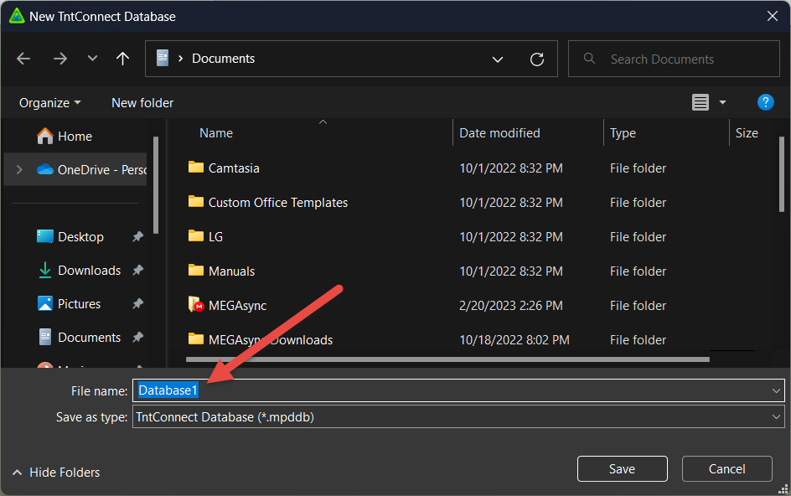The height and width of the screenshot is (496, 791).
Task: Click the Documents address bar icon
Action: [x=163, y=58]
